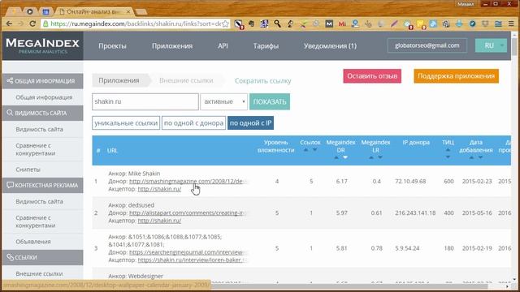Toggle уникальные ссылки filter
520x292 pixels.
126,122
